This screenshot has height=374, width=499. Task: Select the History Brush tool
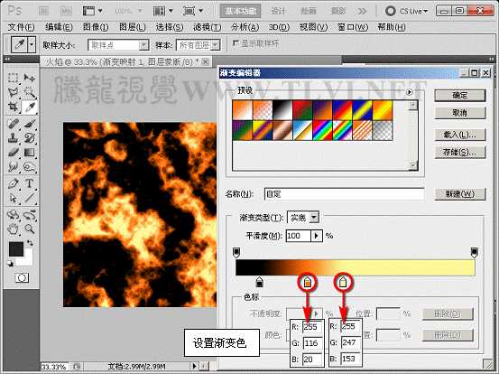click(30, 138)
